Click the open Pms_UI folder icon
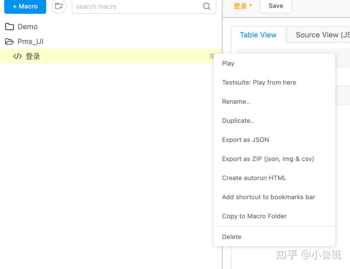Screen dimensions: 350x269 [x=10, y=41]
